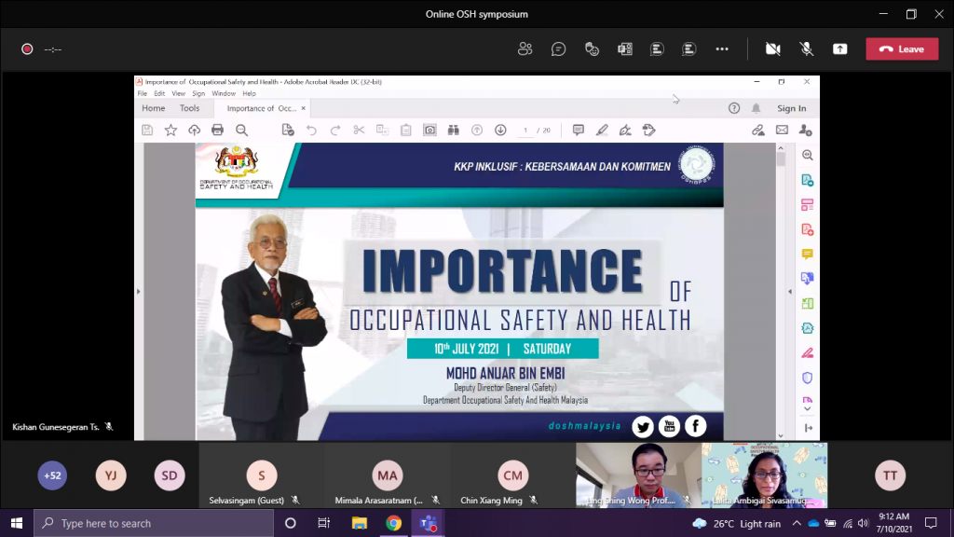Open the Protect shield tool in right pane
Image resolution: width=954 pixels, height=537 pixels.
(x=808, y=378)
